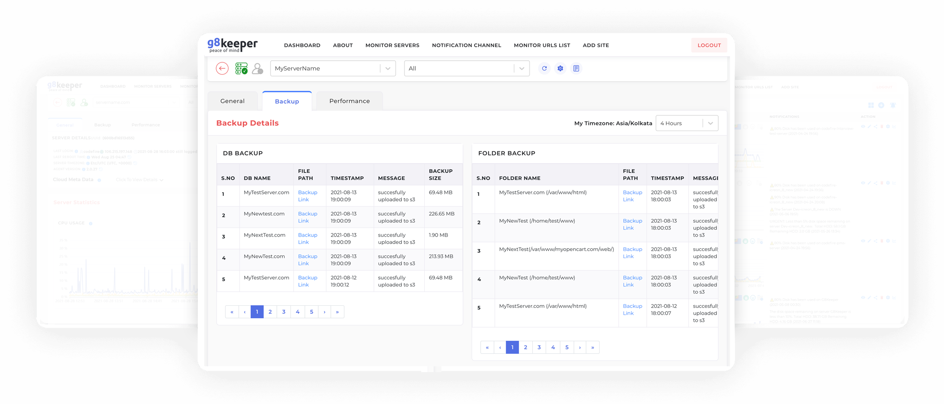944x404 pixels.
Task: Click the green server status icon
Action: (x=241, y=68)
